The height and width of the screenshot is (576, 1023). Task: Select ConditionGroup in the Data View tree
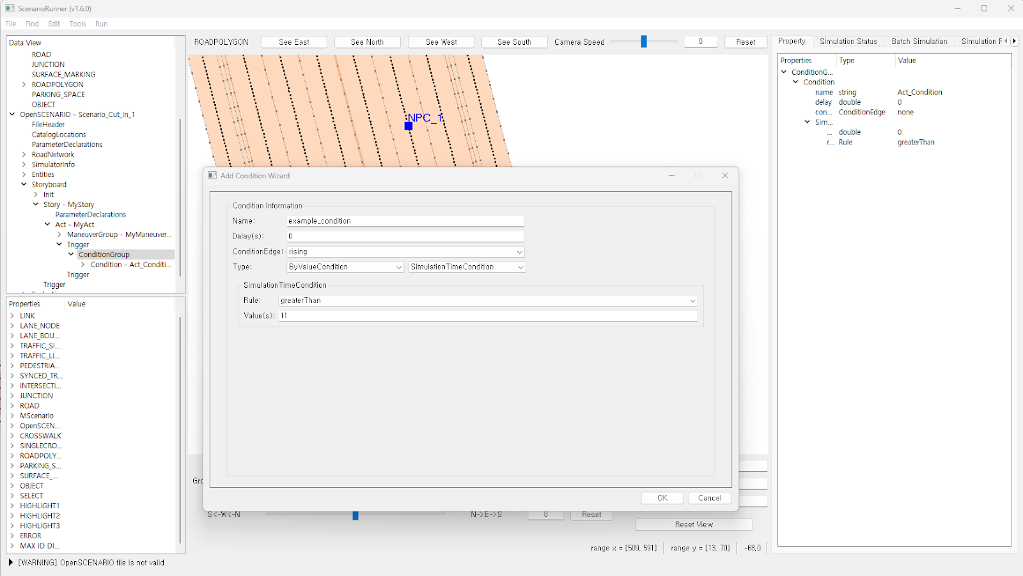coord(104,254)
